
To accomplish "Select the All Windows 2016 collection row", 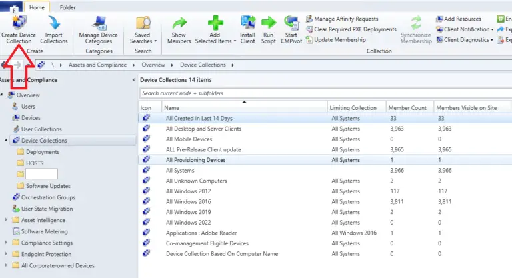I will [188, 201].
